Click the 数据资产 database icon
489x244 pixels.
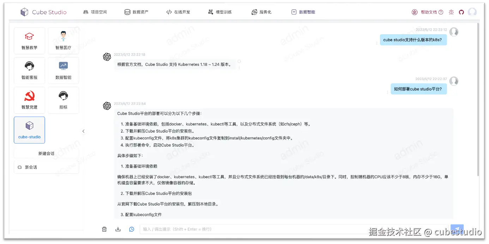click(127, 12)
